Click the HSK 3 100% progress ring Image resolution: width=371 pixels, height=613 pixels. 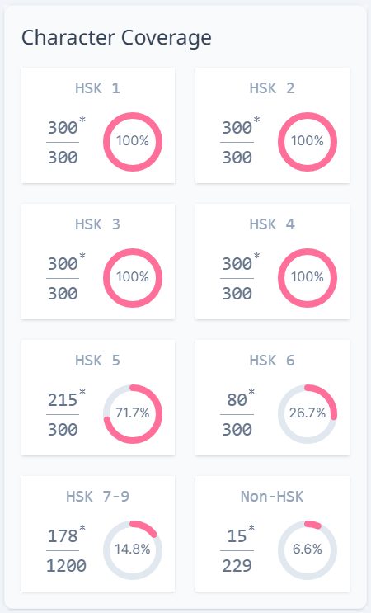[133, 277]
